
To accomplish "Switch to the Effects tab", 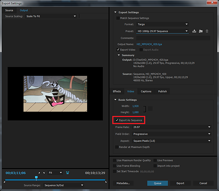I will [x=117, y=91].
